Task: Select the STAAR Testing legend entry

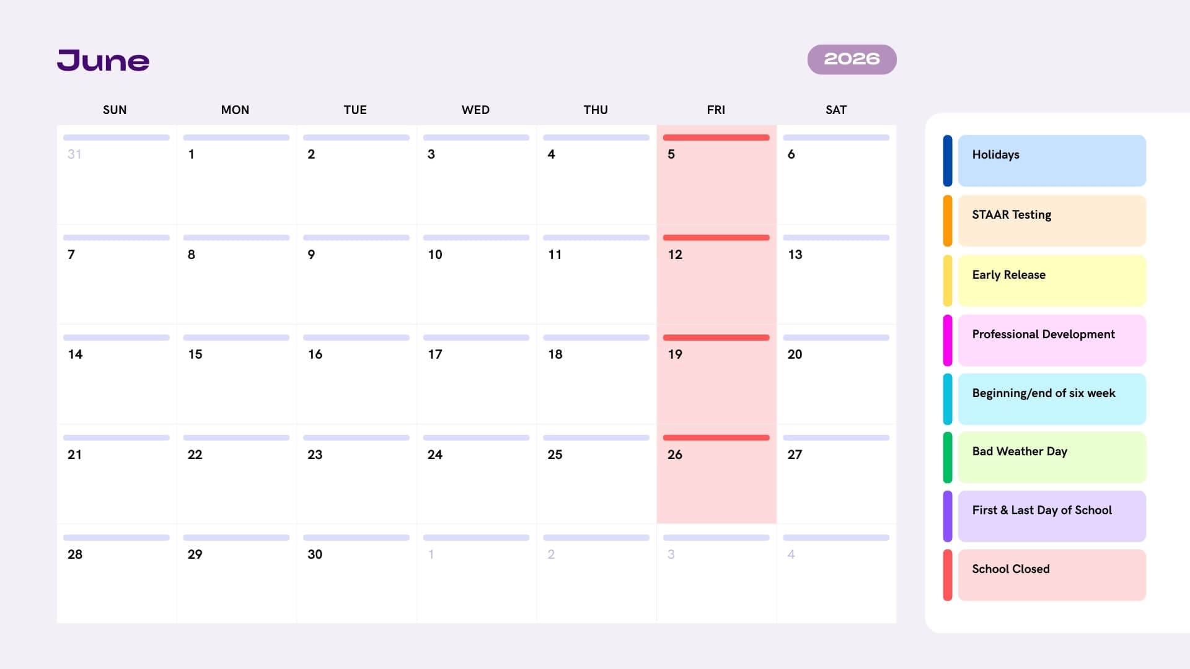Action: [x=1051, y=221]
